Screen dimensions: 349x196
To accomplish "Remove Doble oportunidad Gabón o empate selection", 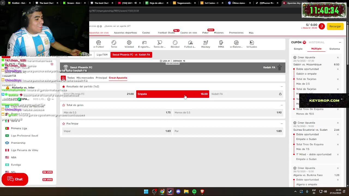I will 338,69.
